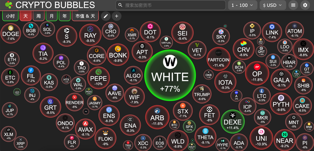
Task: Click the CRYPTO BUBBLES title link
Action: point(55,5)
